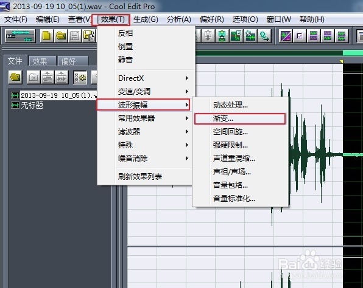The image size is (363, 288).
Task: Open the 查看(V) menu
Action: [x=80, y=19]
